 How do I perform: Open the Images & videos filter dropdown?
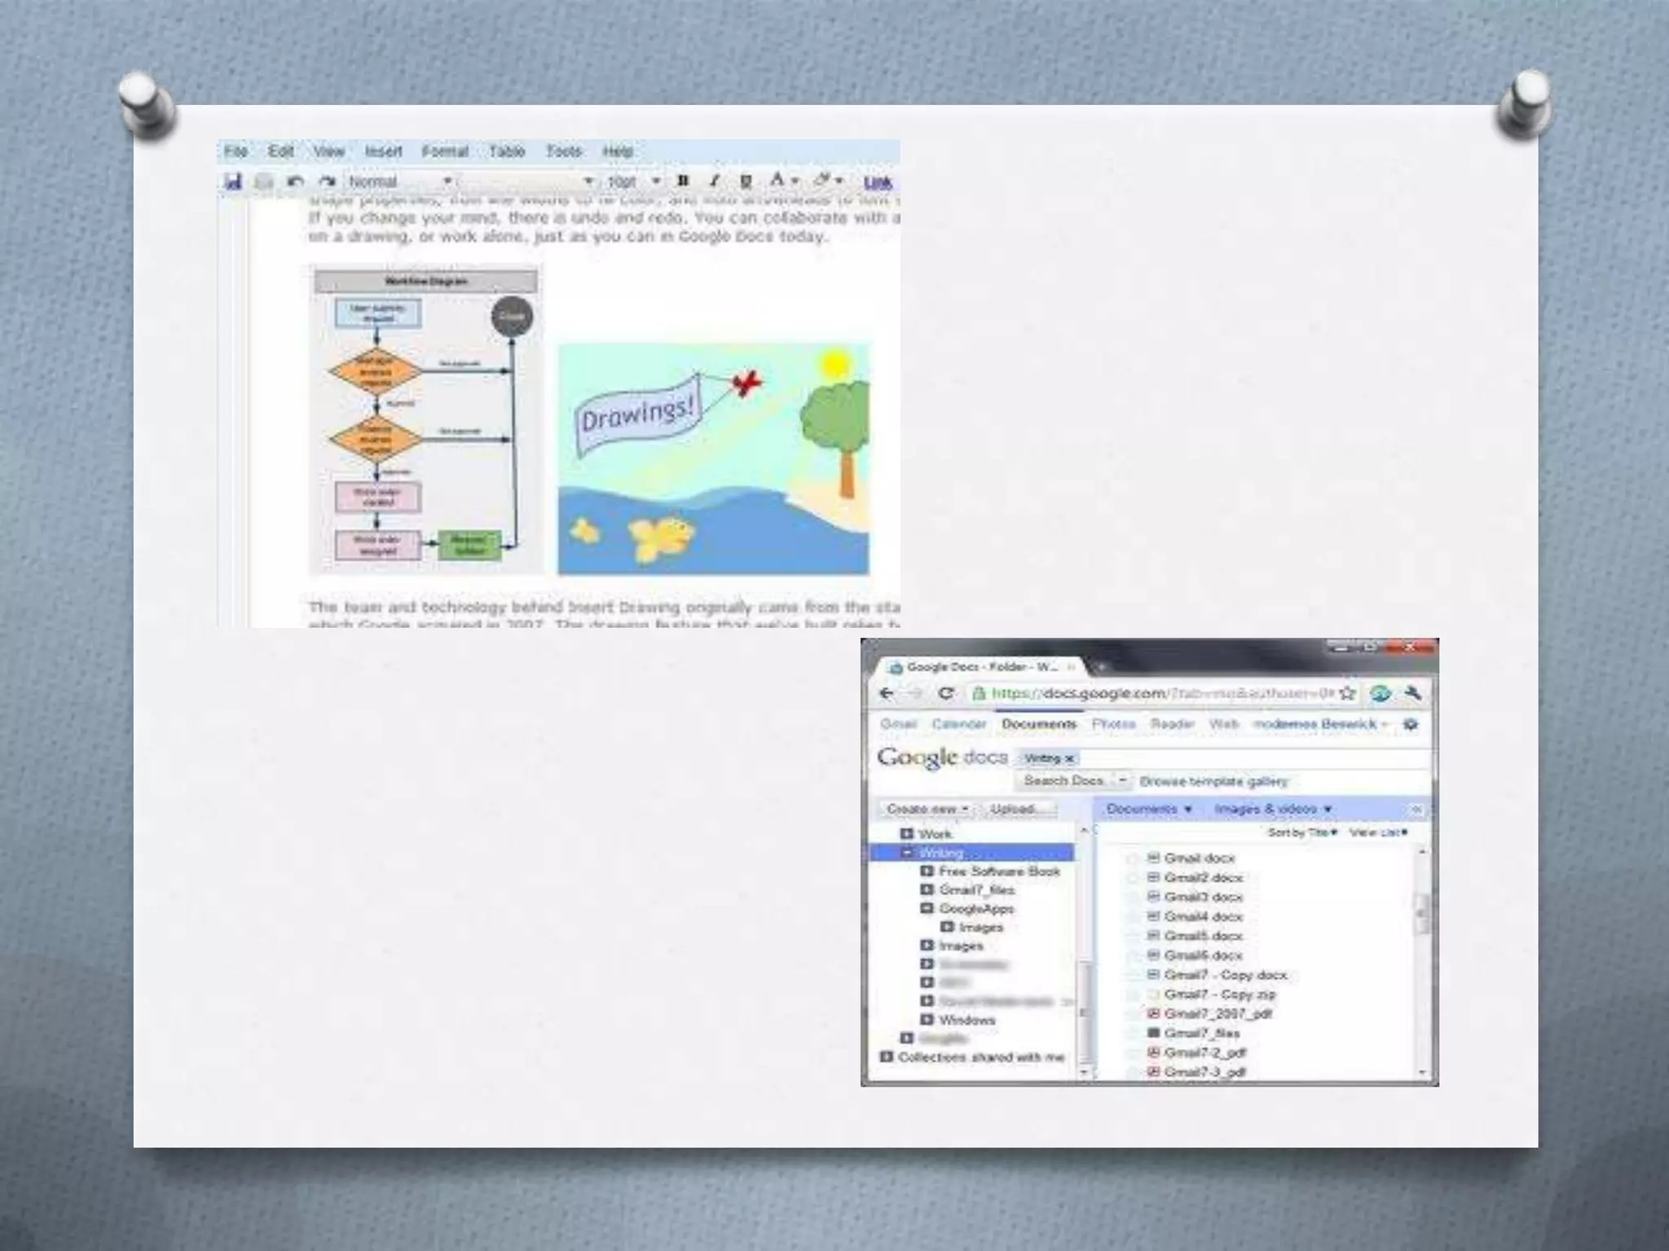point(1273,809)
